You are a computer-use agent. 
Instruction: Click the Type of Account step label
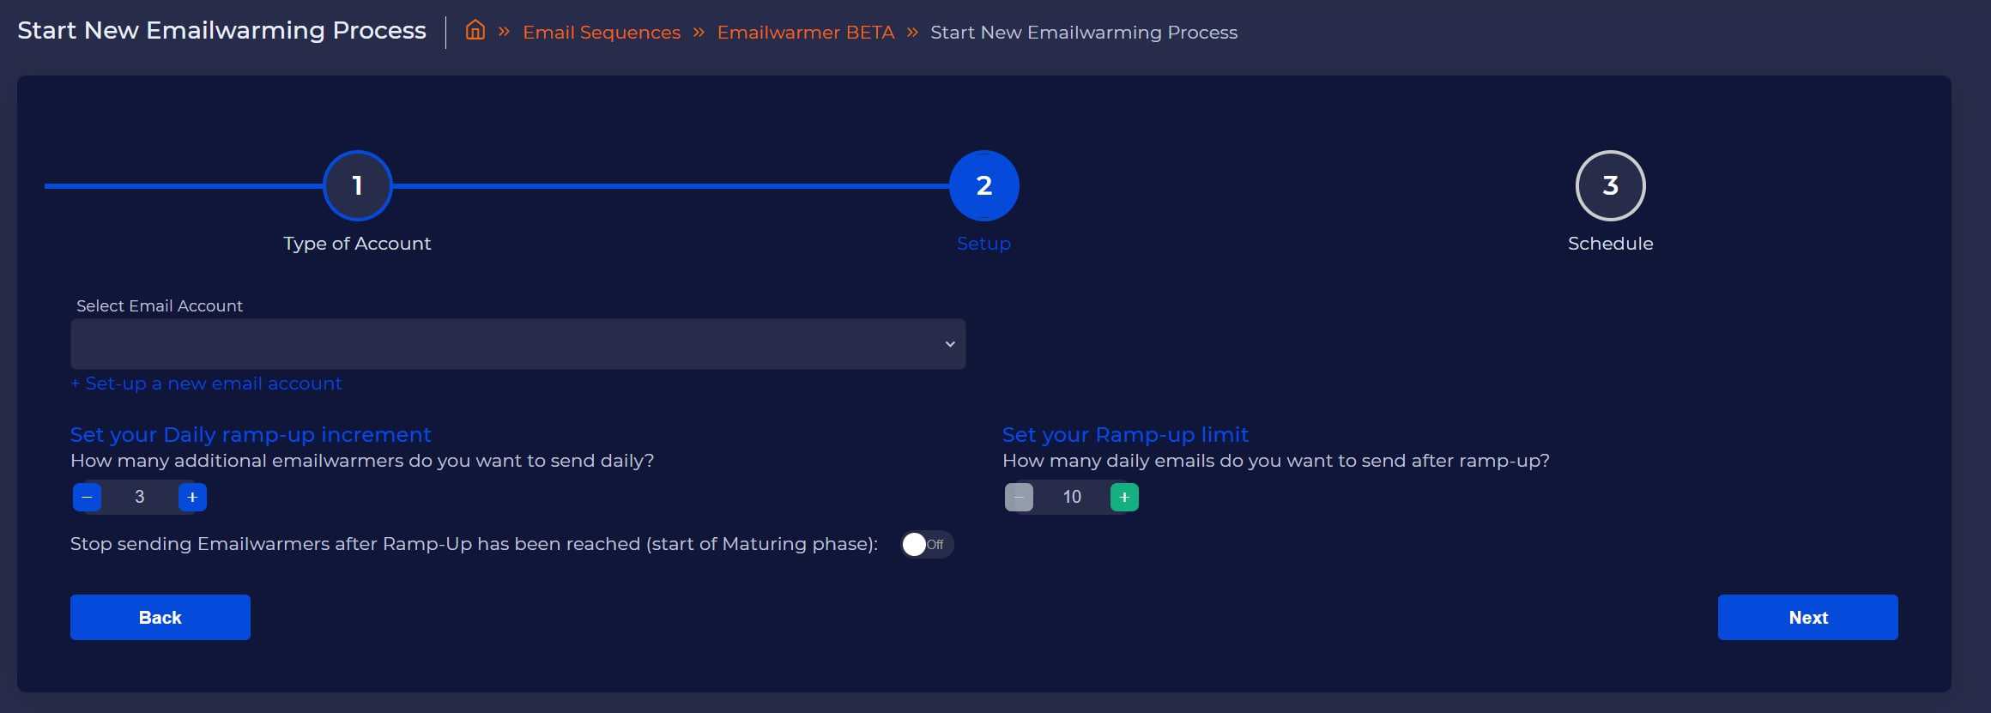click(x=357, y=244)
